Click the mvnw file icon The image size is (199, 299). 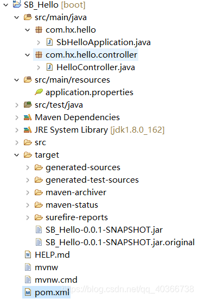tap(28, 267)
